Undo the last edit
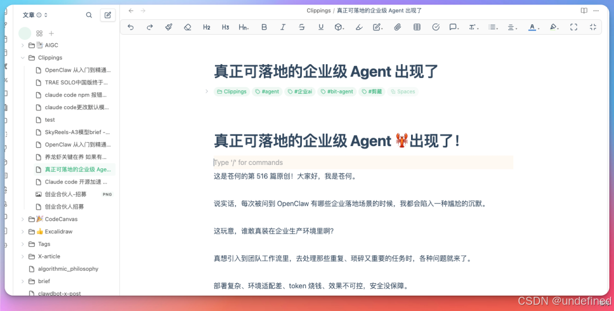 pyautogui.click(x=131, y=27)
